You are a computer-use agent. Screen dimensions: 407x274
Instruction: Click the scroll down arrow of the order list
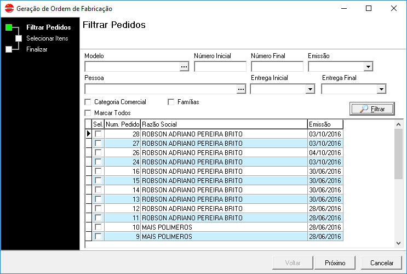pyautogui.click(x=398, y=243)
